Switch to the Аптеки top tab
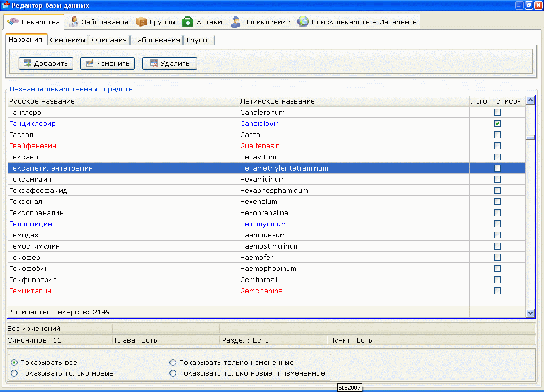 point(202,22)
